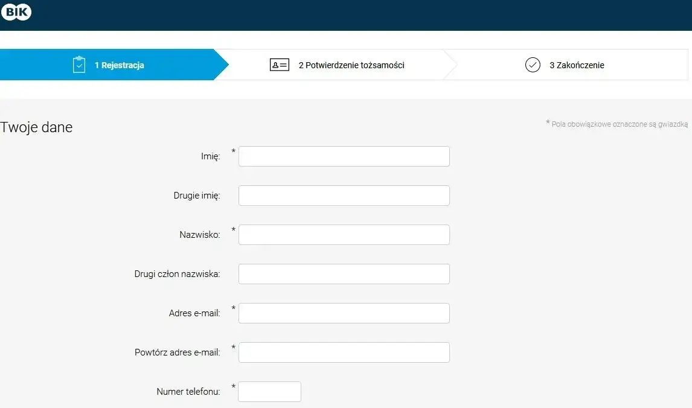Click the Adres e-mail input box

click(x=343, y=313)
